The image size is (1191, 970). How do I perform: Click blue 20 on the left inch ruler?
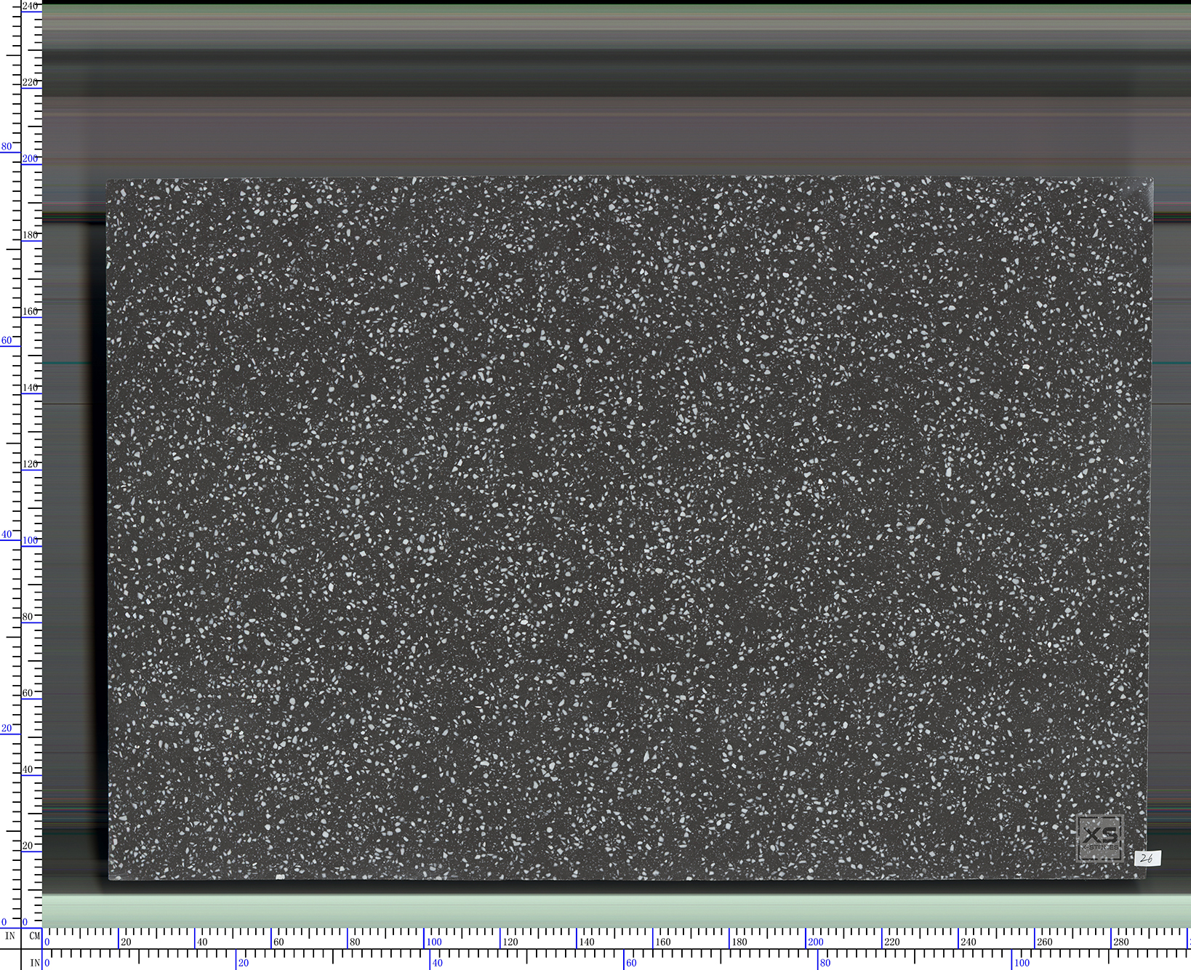[x=7, y=728]
